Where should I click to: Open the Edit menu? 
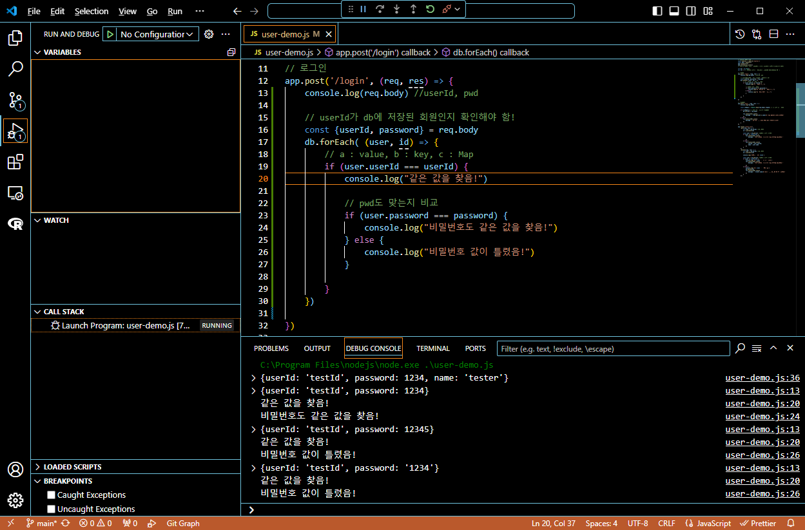tap(57, 11)
